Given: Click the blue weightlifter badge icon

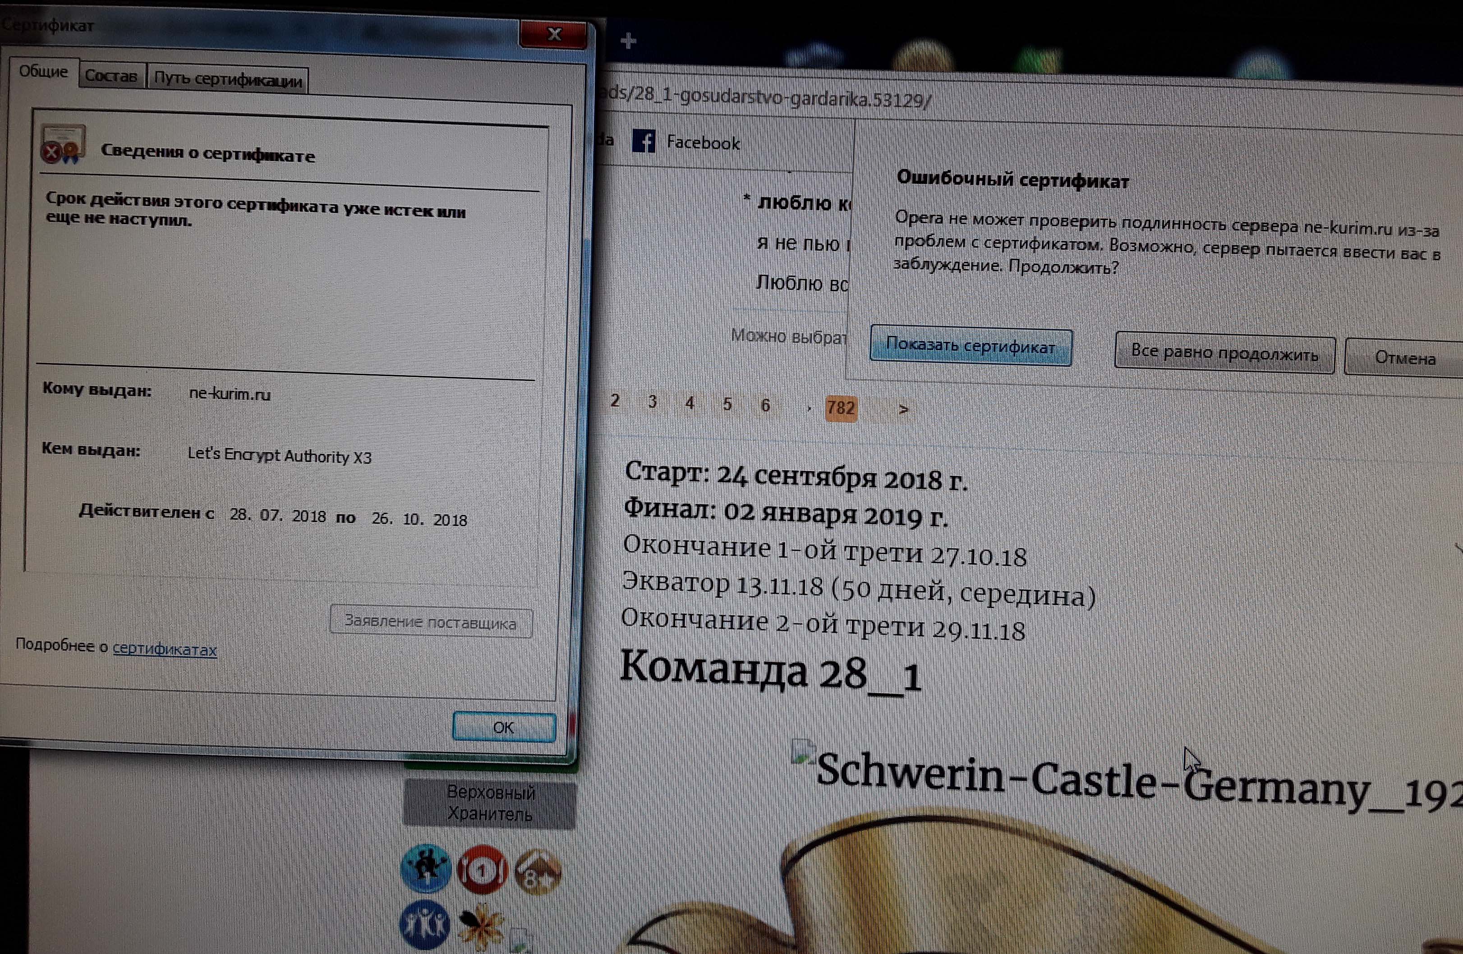Looking at the screenshot, I should coord(425,867).
